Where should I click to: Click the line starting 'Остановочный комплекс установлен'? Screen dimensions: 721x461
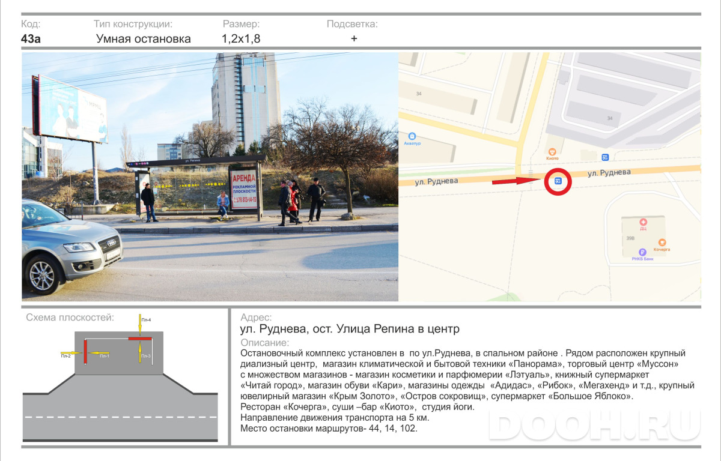(x=463, y=353)
